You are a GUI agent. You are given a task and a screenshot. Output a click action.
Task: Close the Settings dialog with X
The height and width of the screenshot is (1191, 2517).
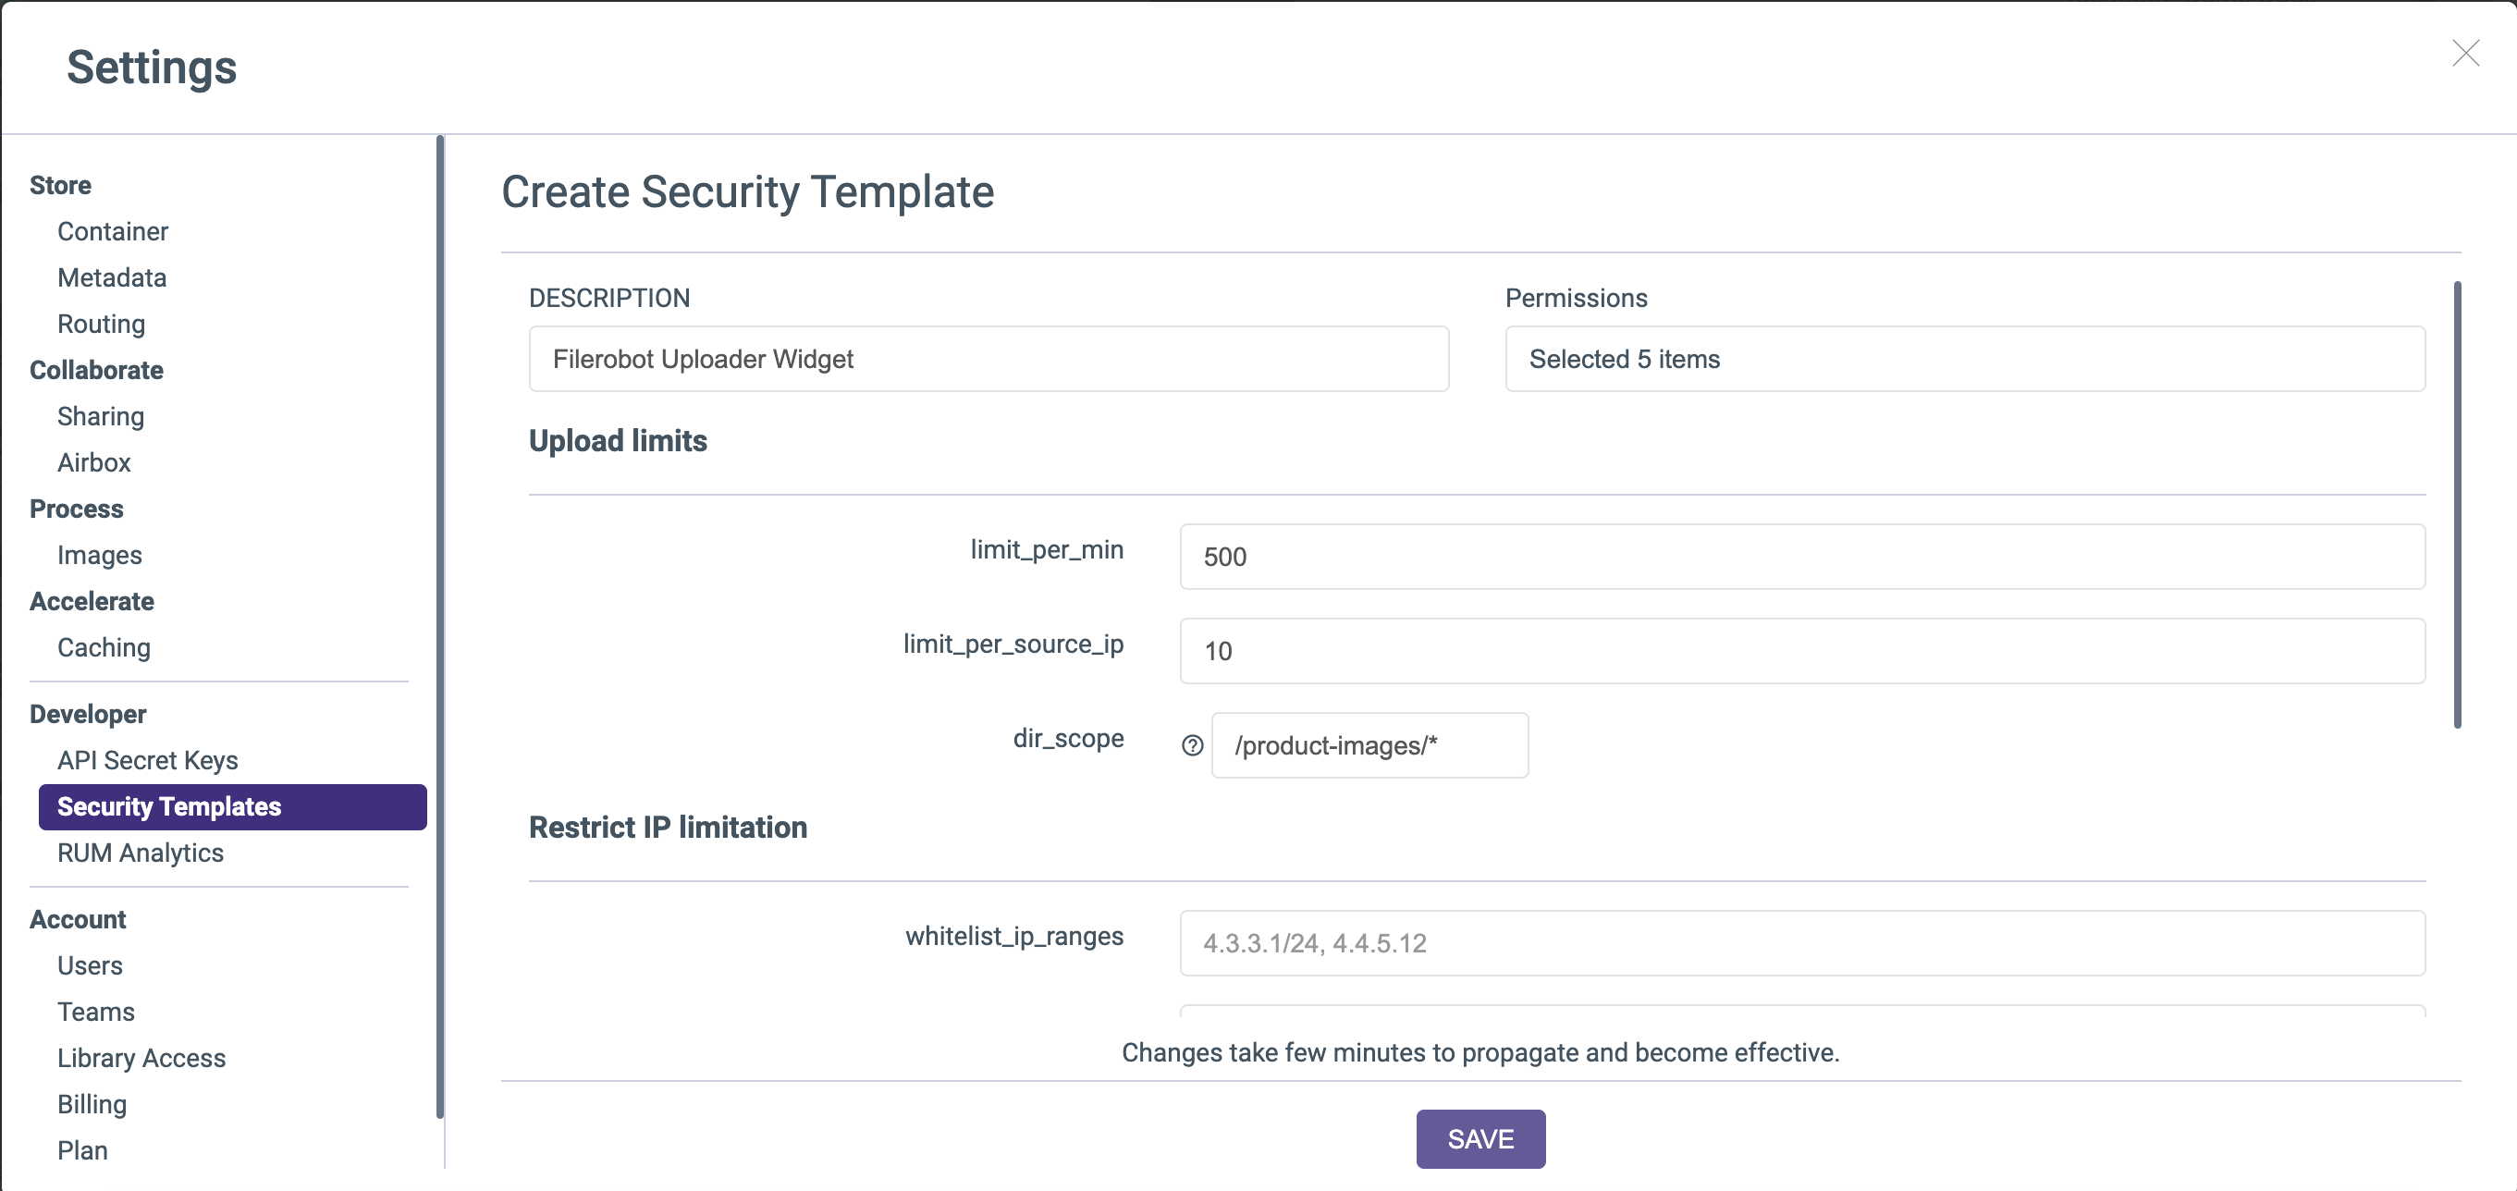point(2465,54)
